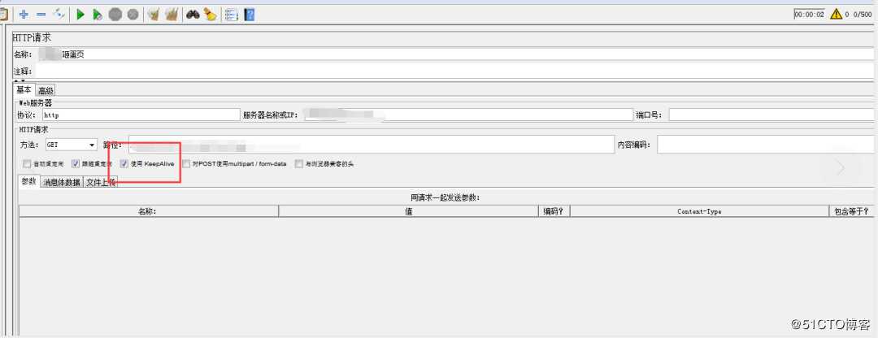Click the 注释 comment input field

click(455, 71)
